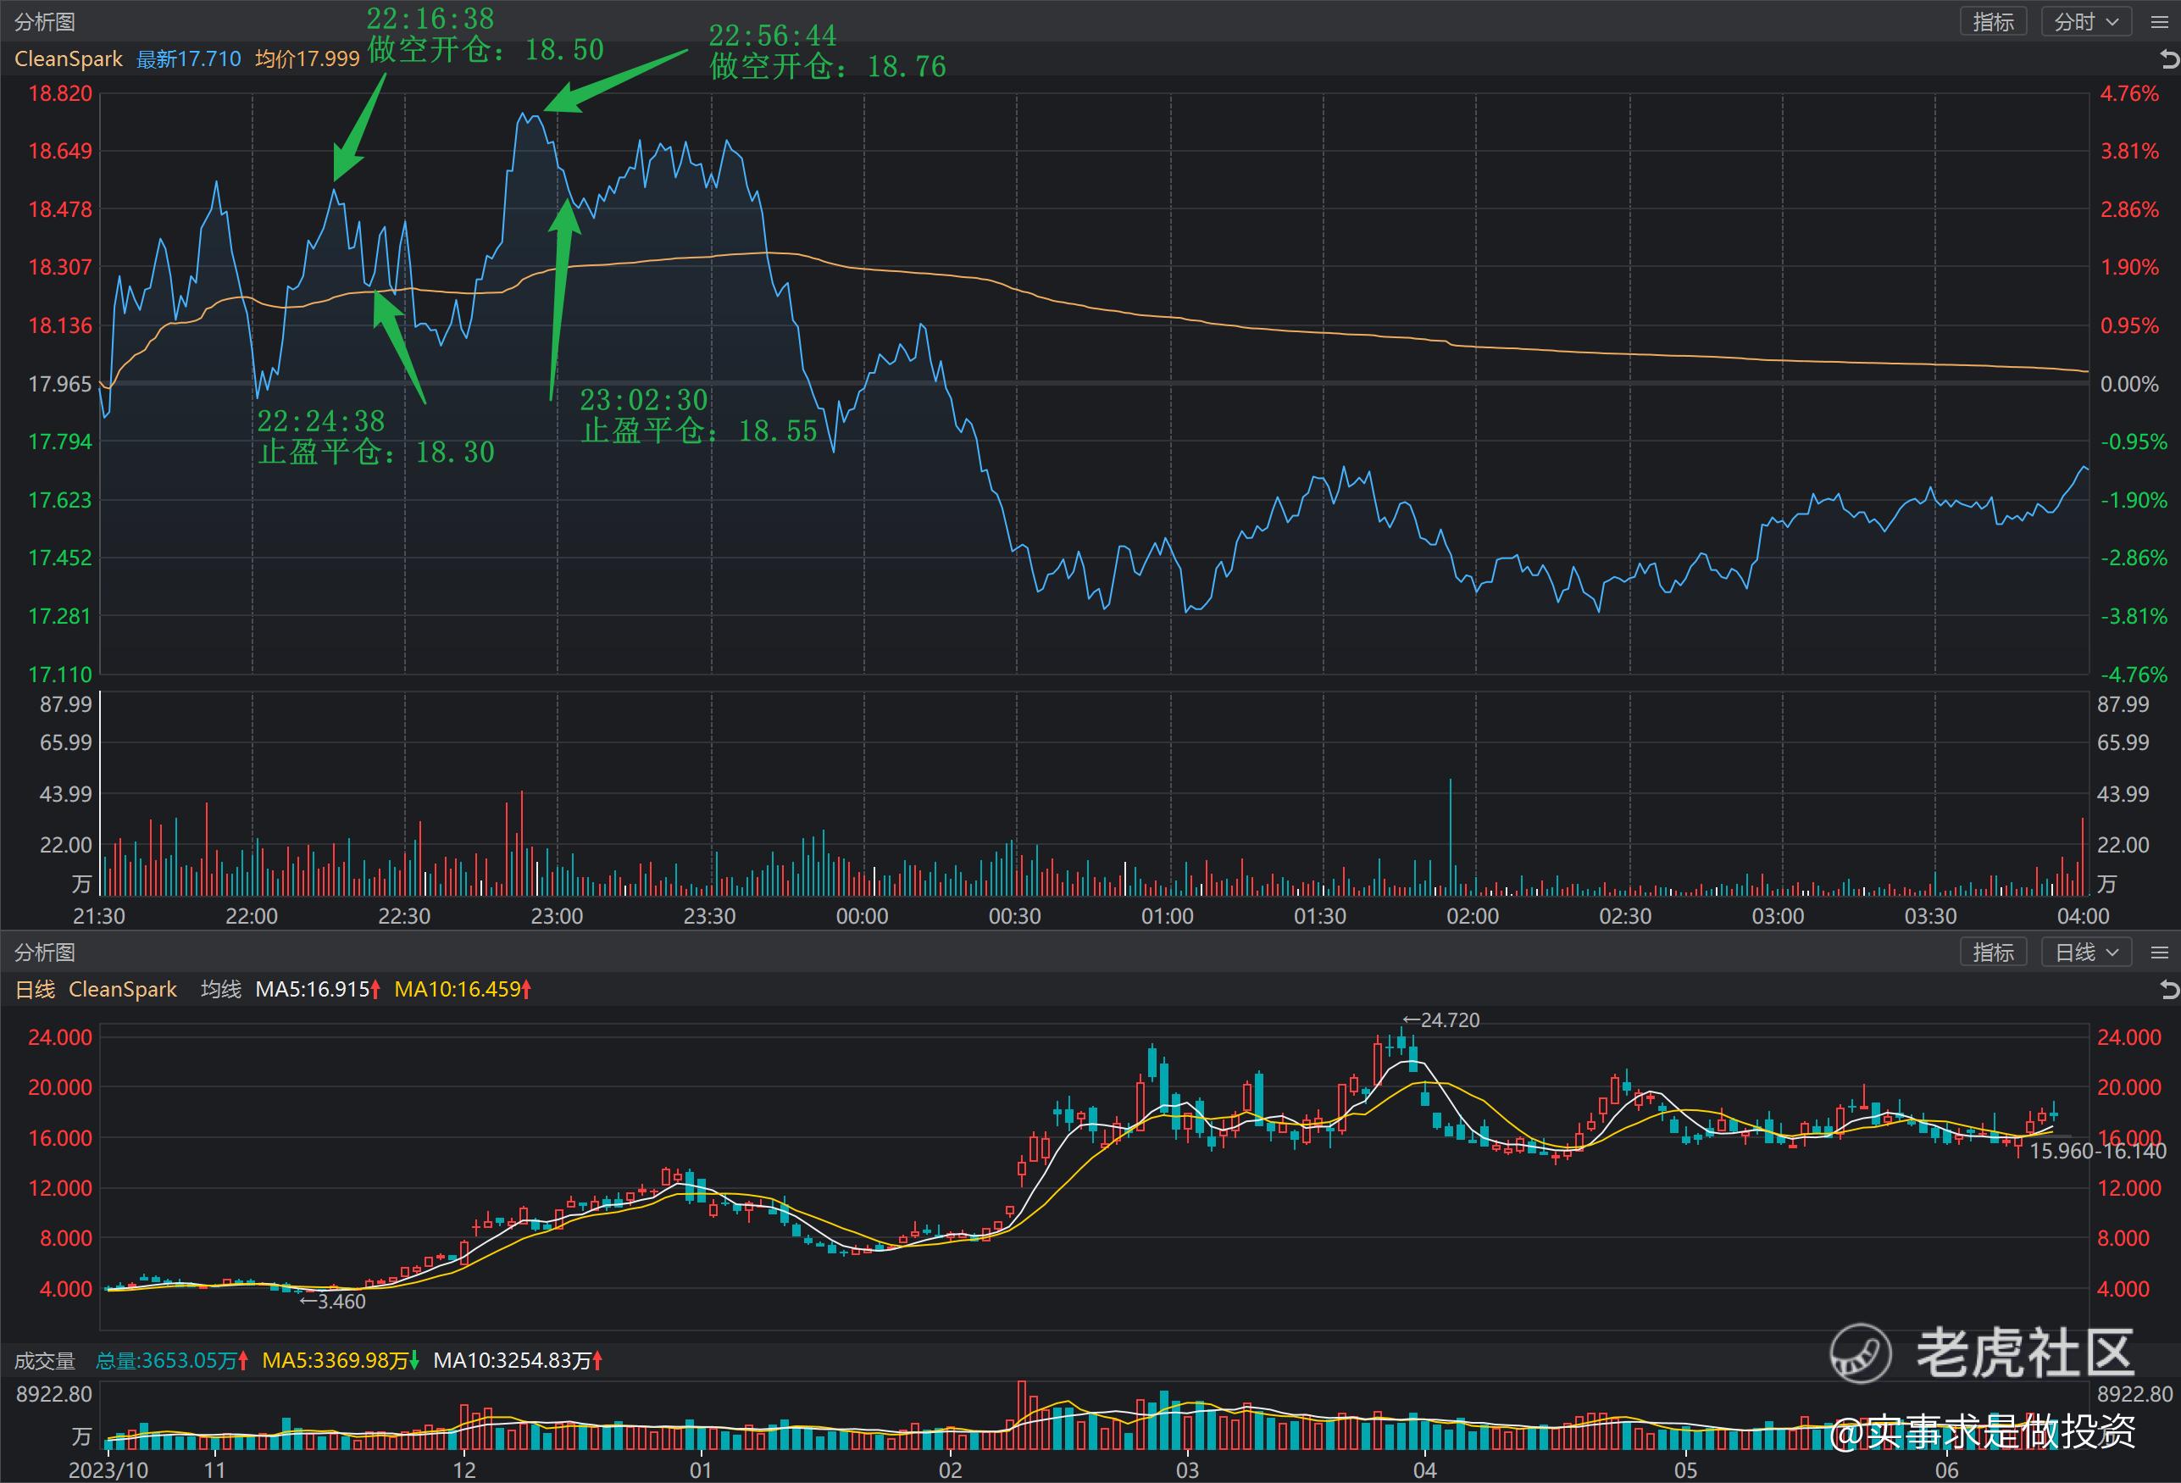The image size is (2181, 1483).
Task: Click the 均线 label in daily header
Action: tap(220, 989)
